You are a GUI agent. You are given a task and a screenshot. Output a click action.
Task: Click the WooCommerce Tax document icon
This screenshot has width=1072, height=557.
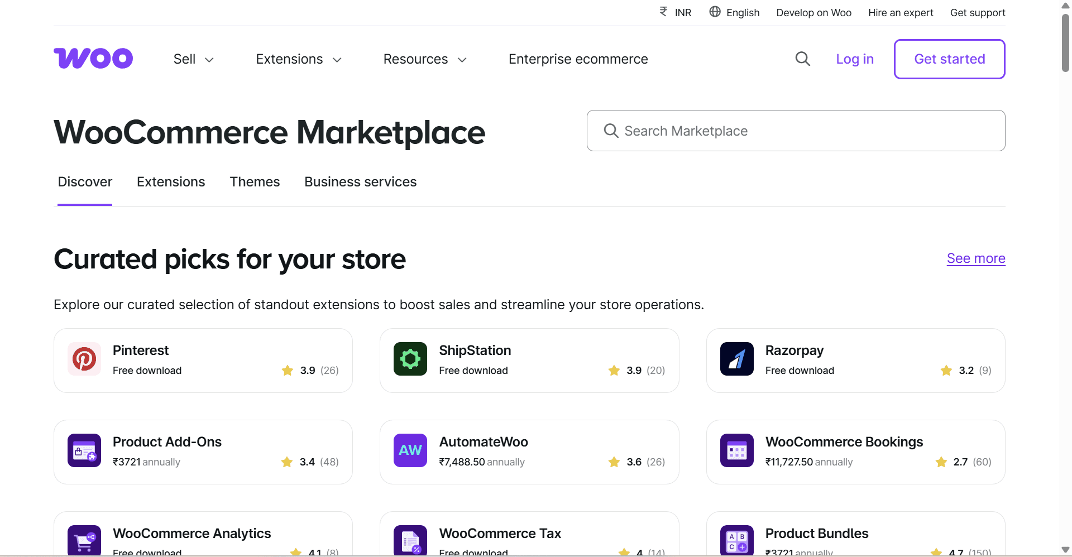click(x=410, y=540)
